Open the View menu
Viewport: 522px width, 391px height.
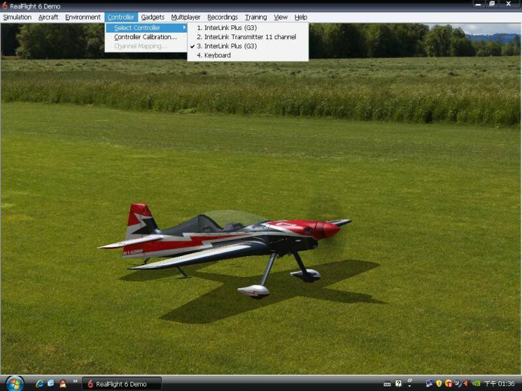point(281,18)
